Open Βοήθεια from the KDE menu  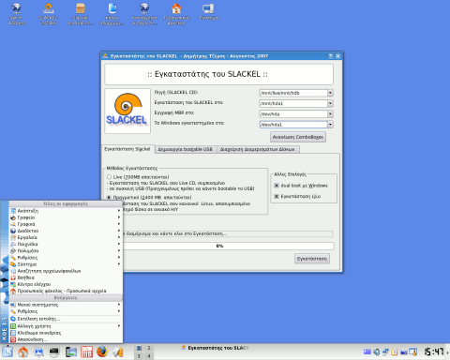coord(66,277)
